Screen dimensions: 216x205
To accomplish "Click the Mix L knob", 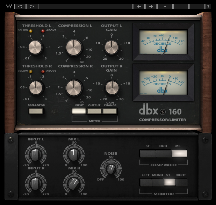I will click(74, 154).
